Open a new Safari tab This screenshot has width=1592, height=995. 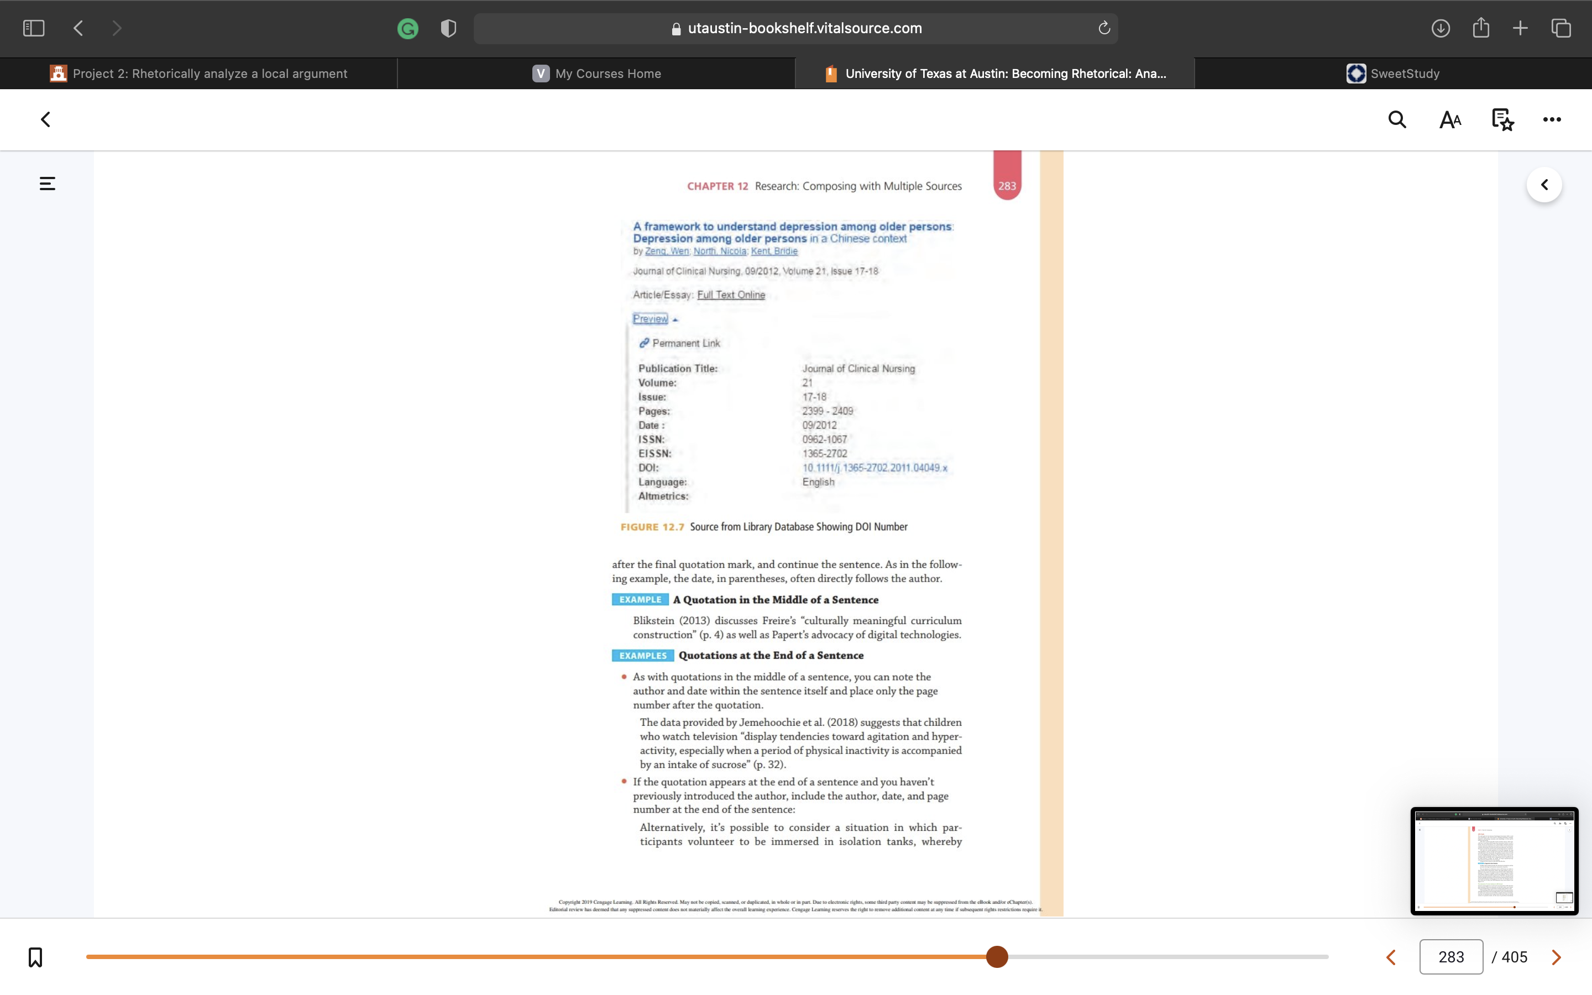coord(1520,28)
